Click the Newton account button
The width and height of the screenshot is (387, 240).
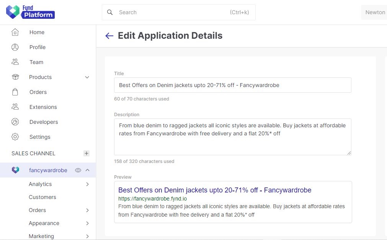[374, 12]
